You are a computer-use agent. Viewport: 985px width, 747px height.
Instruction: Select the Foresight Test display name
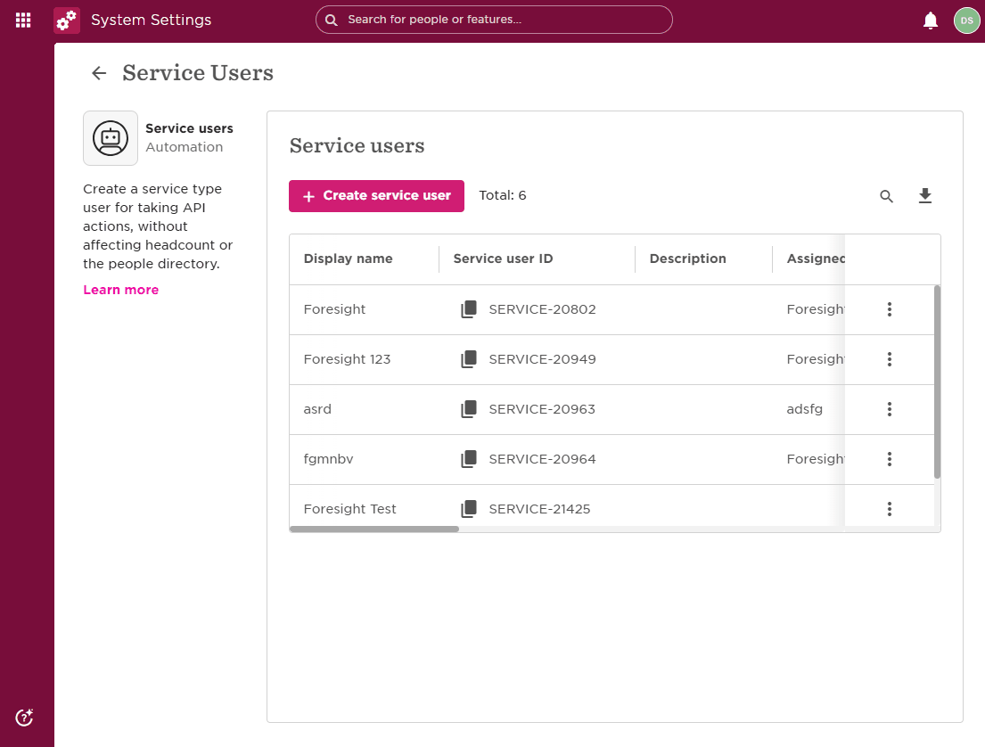(350, 509)
